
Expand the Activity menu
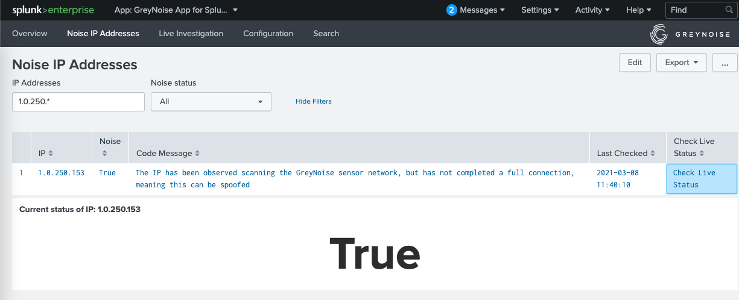592,10
